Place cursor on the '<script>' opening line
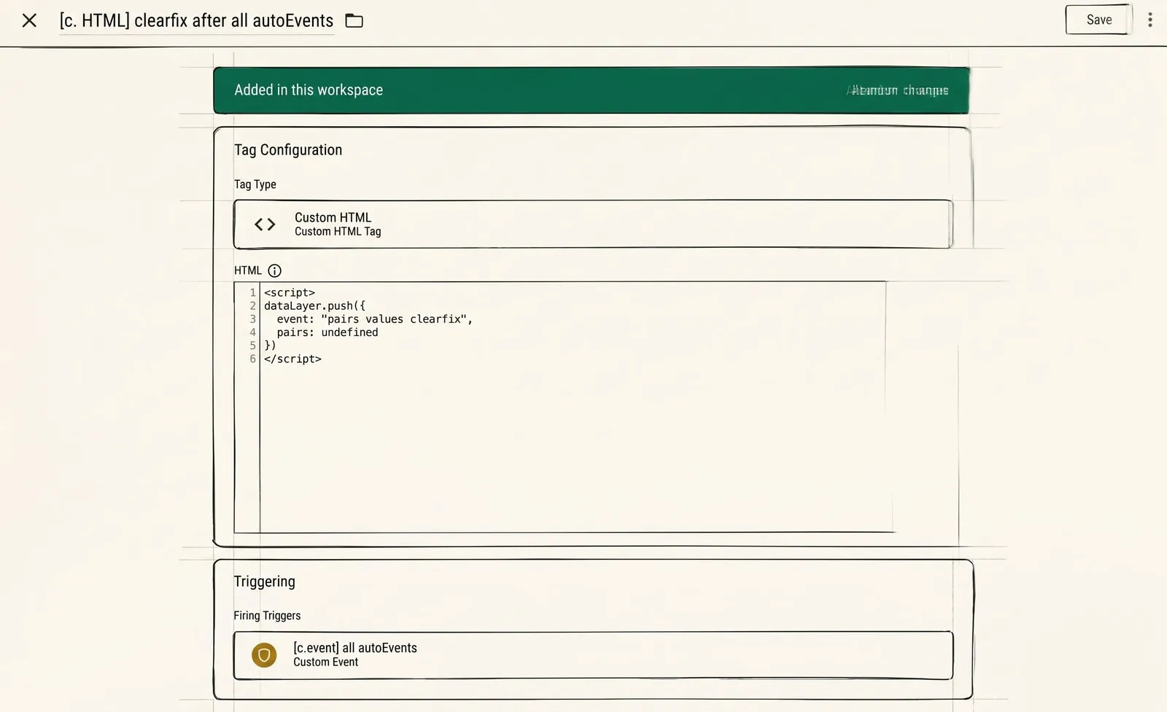 pos(290,293)
